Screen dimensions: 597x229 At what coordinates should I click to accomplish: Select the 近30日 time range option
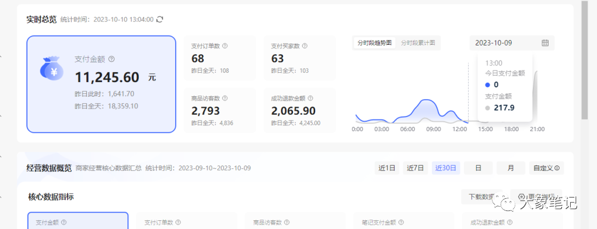coord(446,168)
